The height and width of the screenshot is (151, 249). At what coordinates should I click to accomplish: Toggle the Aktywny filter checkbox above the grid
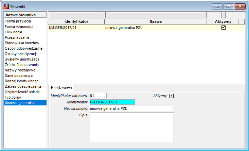pyautogui.click(x=224, y=15)
